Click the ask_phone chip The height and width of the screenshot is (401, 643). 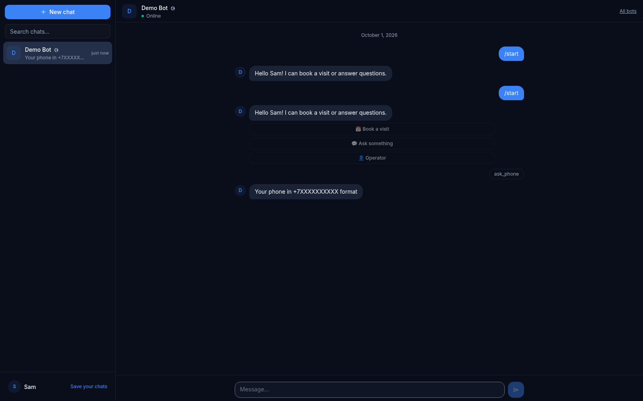506,174
